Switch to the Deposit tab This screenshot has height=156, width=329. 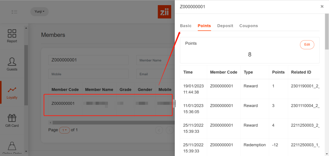(225, 26)
